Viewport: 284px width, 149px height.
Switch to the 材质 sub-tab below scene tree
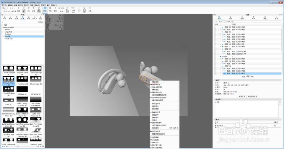click(252, 76)
